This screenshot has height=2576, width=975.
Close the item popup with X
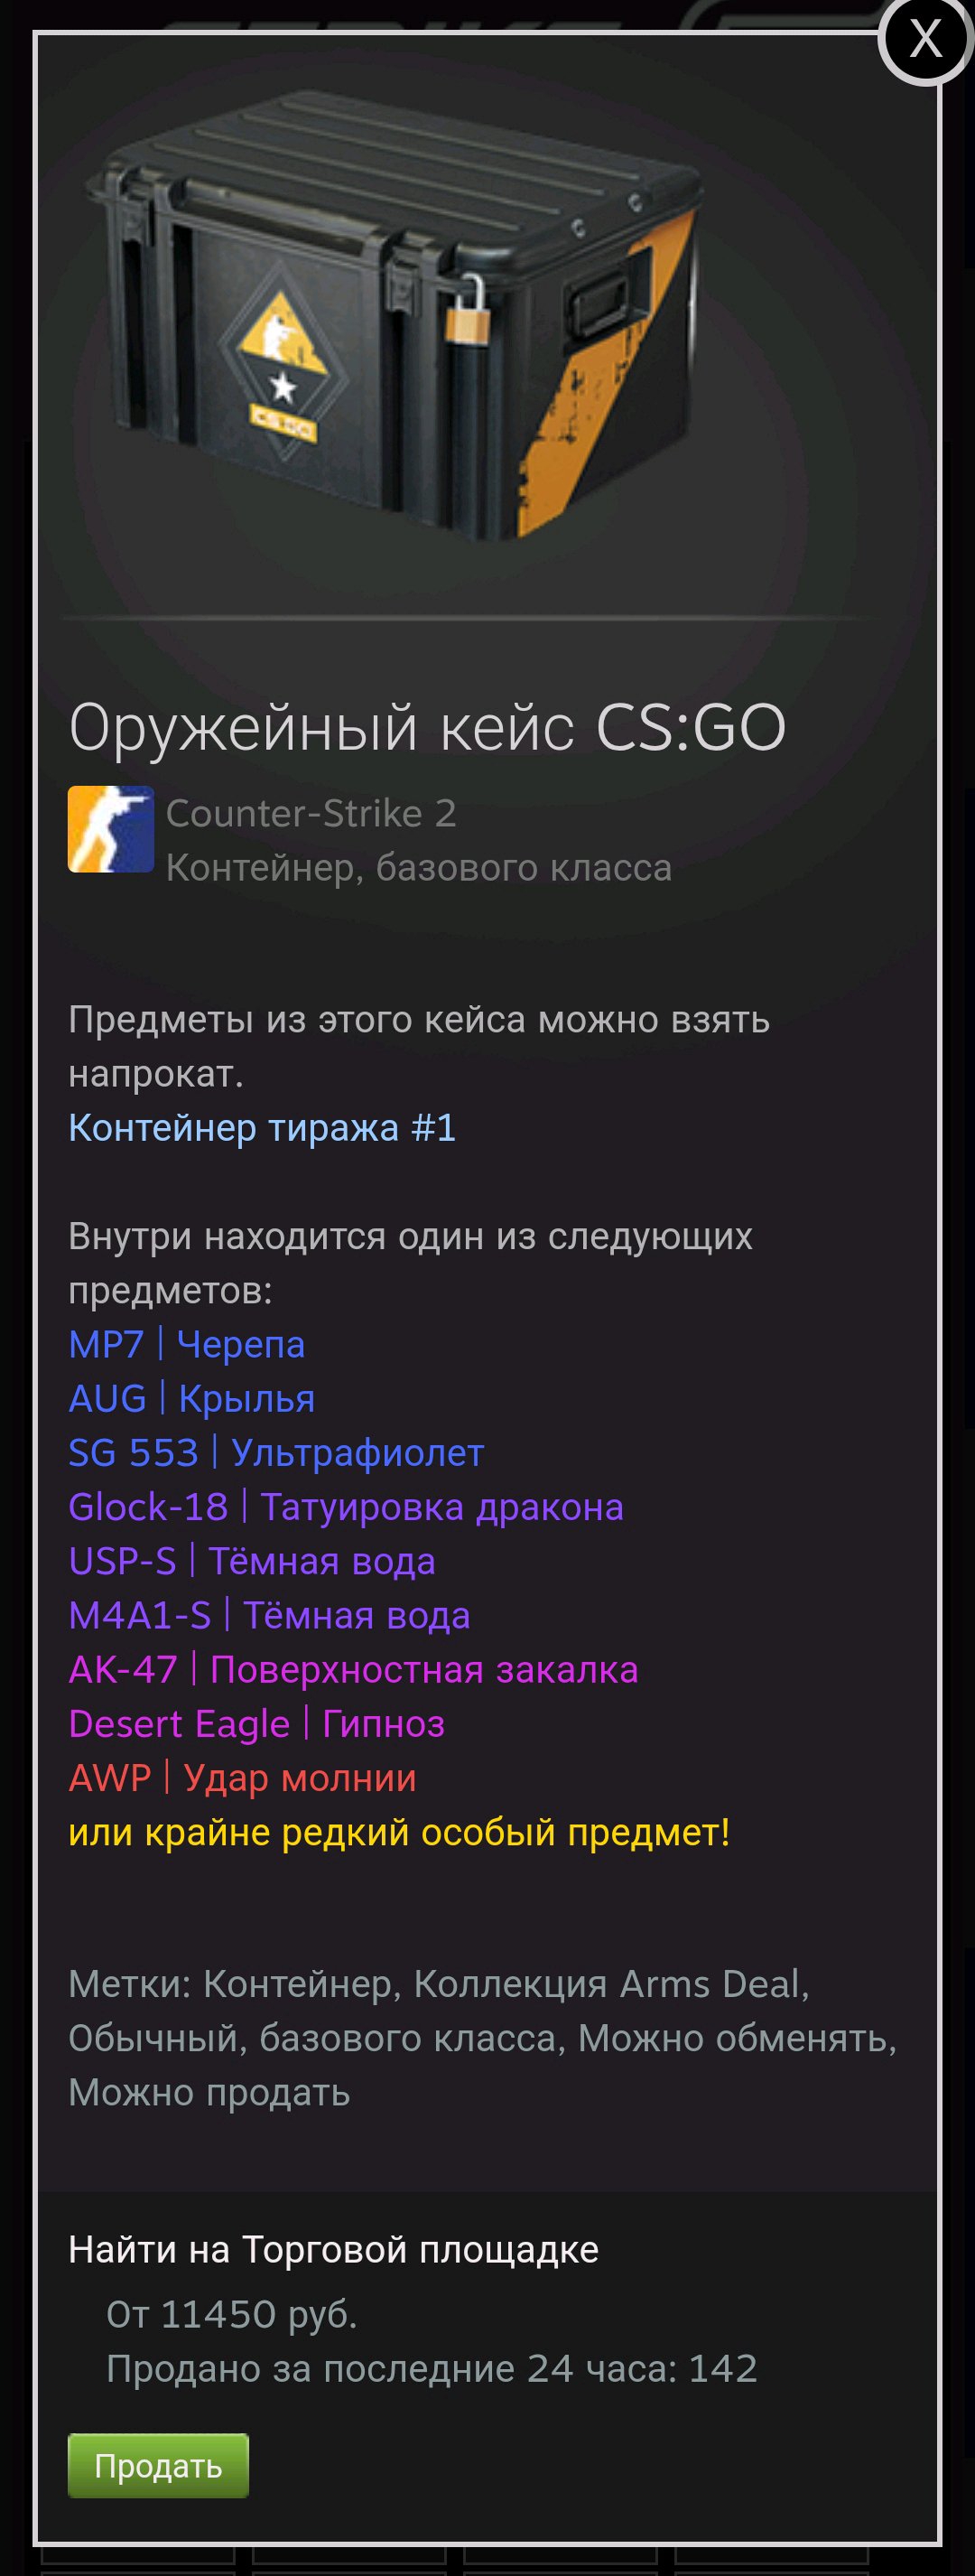926,39
